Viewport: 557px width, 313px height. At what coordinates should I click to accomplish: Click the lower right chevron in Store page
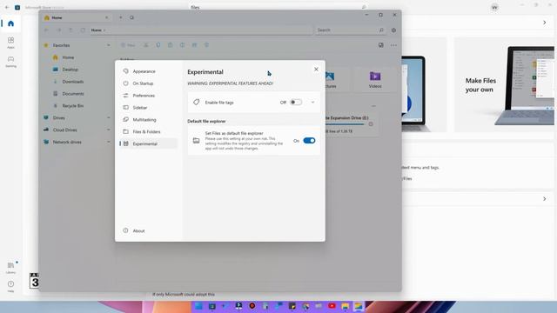point(545,199)
